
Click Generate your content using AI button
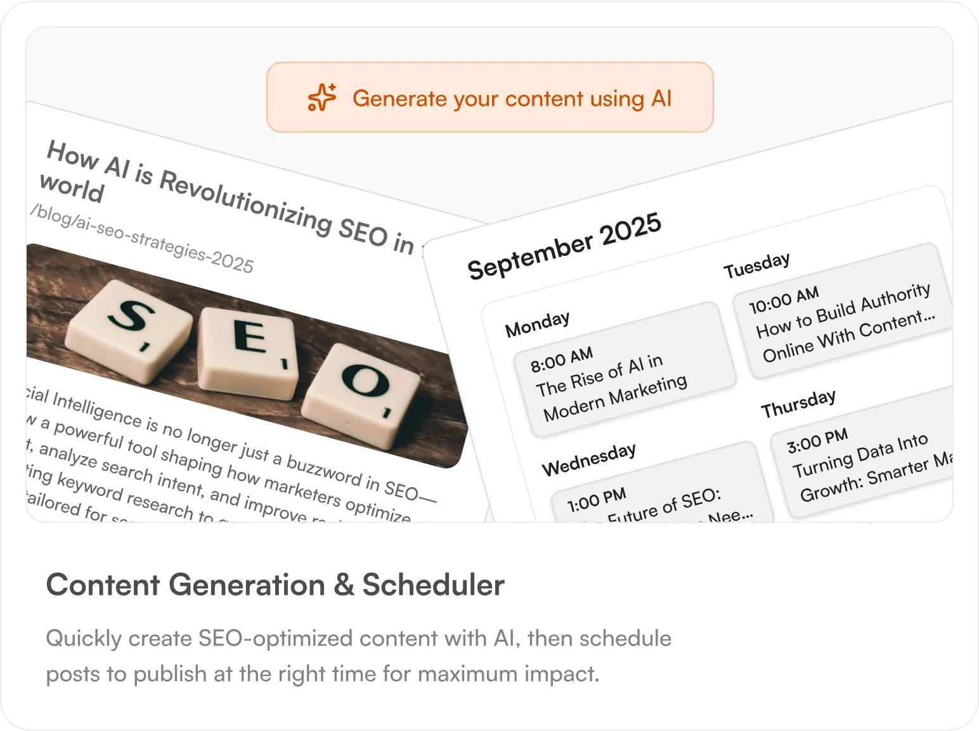coord(490,98)
